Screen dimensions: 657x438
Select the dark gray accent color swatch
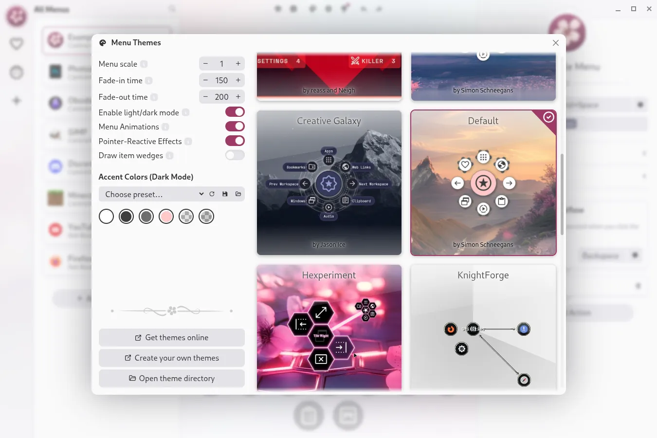(126, 217)
